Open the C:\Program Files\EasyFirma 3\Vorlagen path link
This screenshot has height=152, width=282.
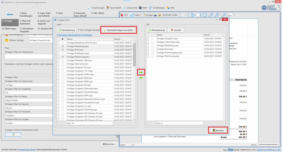75,35
